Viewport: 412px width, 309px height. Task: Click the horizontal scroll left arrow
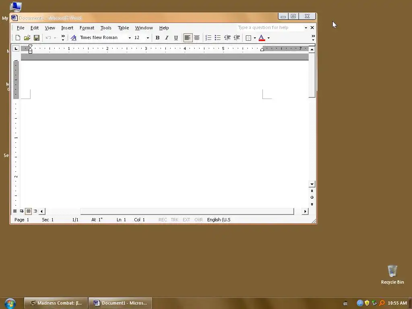pos(42,211)
